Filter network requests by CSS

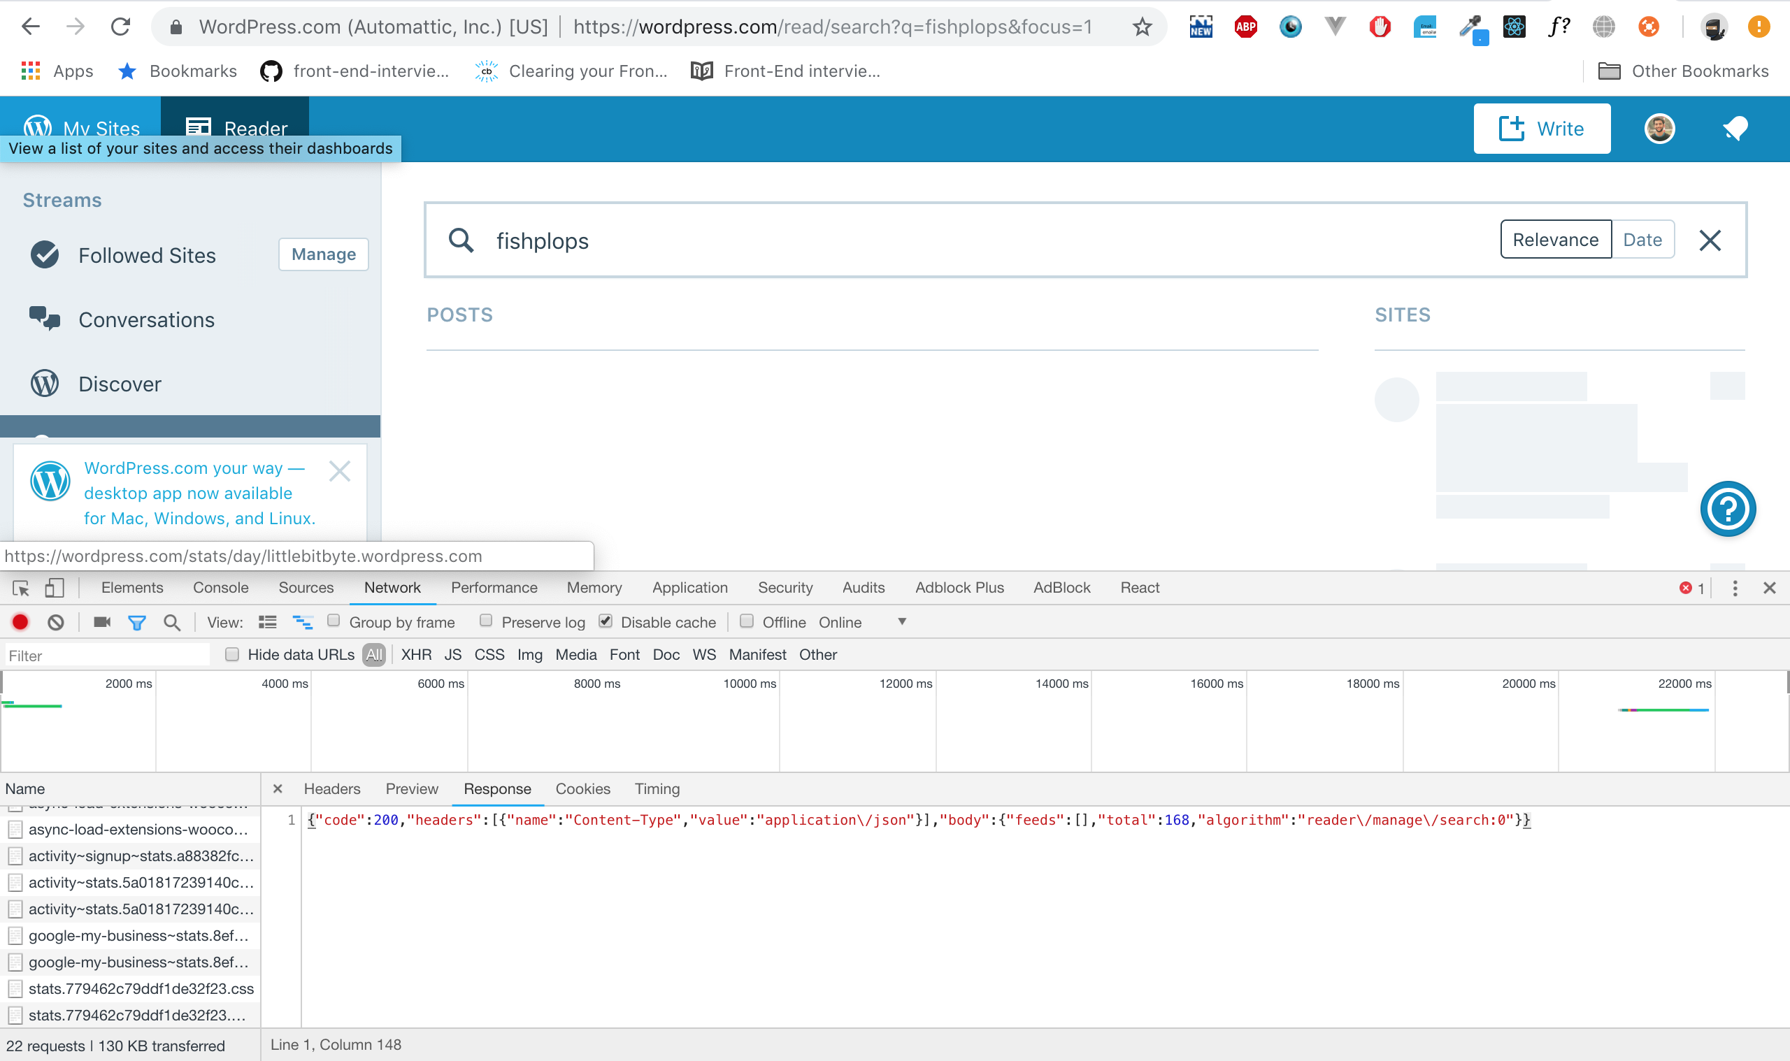coord(489,654)
